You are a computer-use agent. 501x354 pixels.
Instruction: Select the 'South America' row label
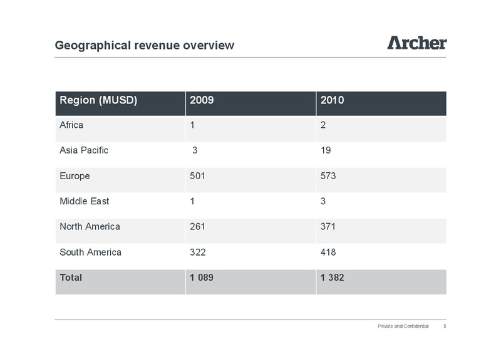coord(90,252)
